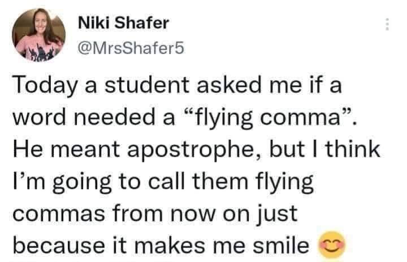Click the word "student" in the tweet
The width and height of the screenshot is (407, 262).
[146, 86]
